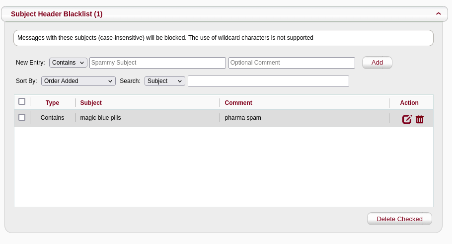
Task: Click the Subject column header
Action: point(91,103)
